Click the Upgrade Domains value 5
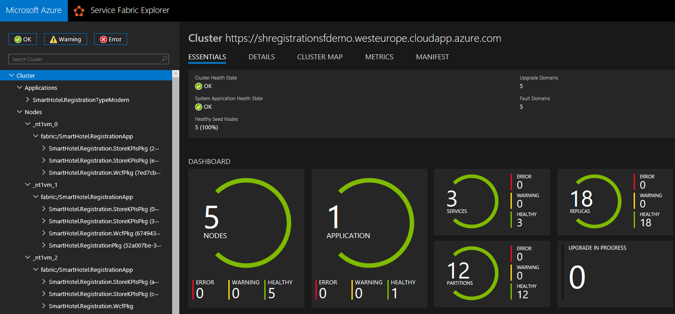The height and width of the screenshot is (314, 675). [x=521, y=86]
